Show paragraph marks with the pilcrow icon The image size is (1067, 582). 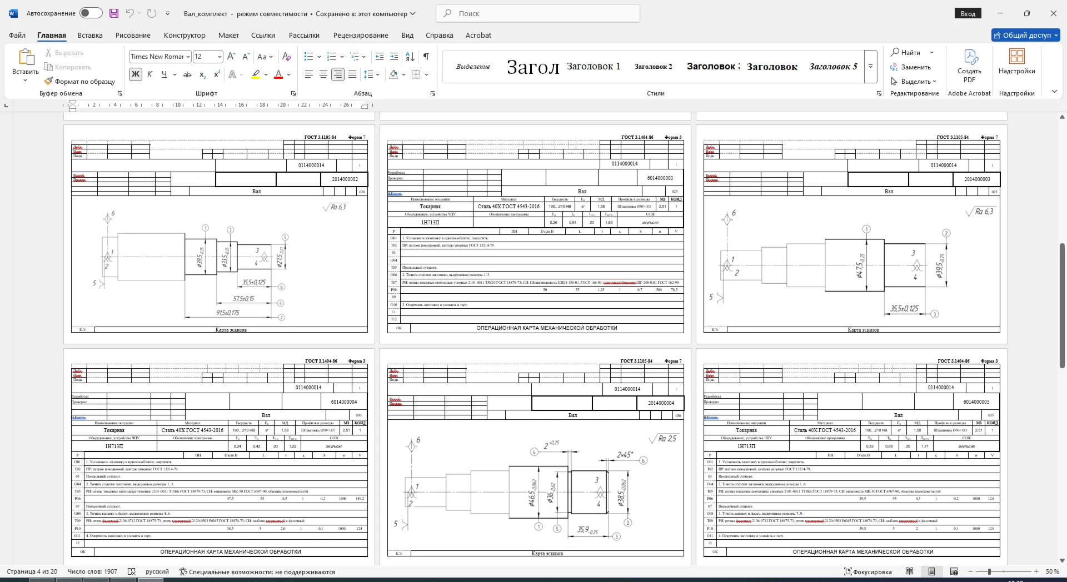tap(426, 57)
